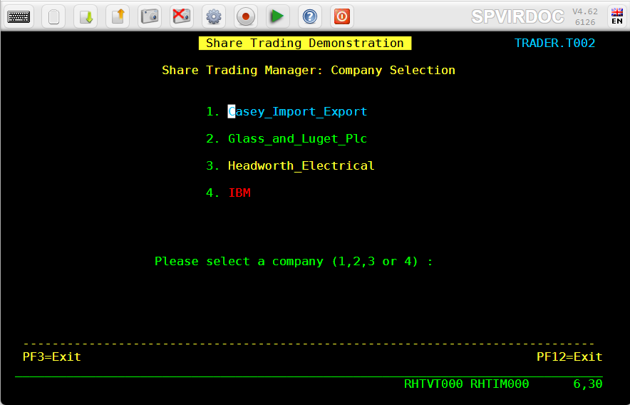
Task: Click the TRADER.T002 screen identifier
Action: coord(554,43)
